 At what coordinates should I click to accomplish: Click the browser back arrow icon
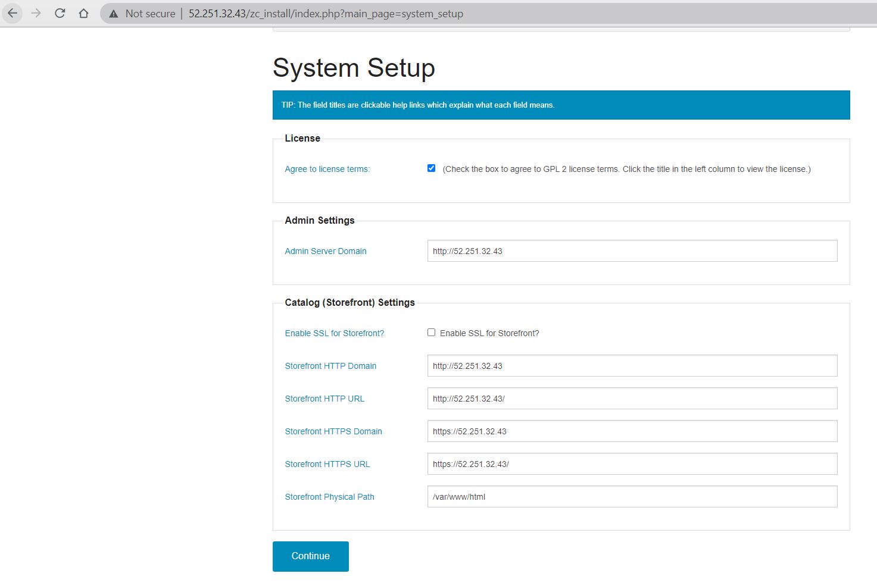pos(13,13)
